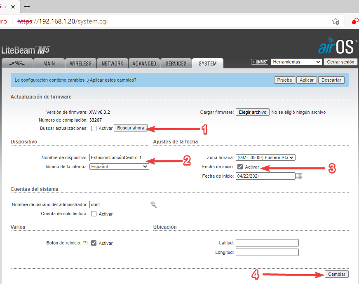Add page to favorites with star icon

tap(336, 21)
